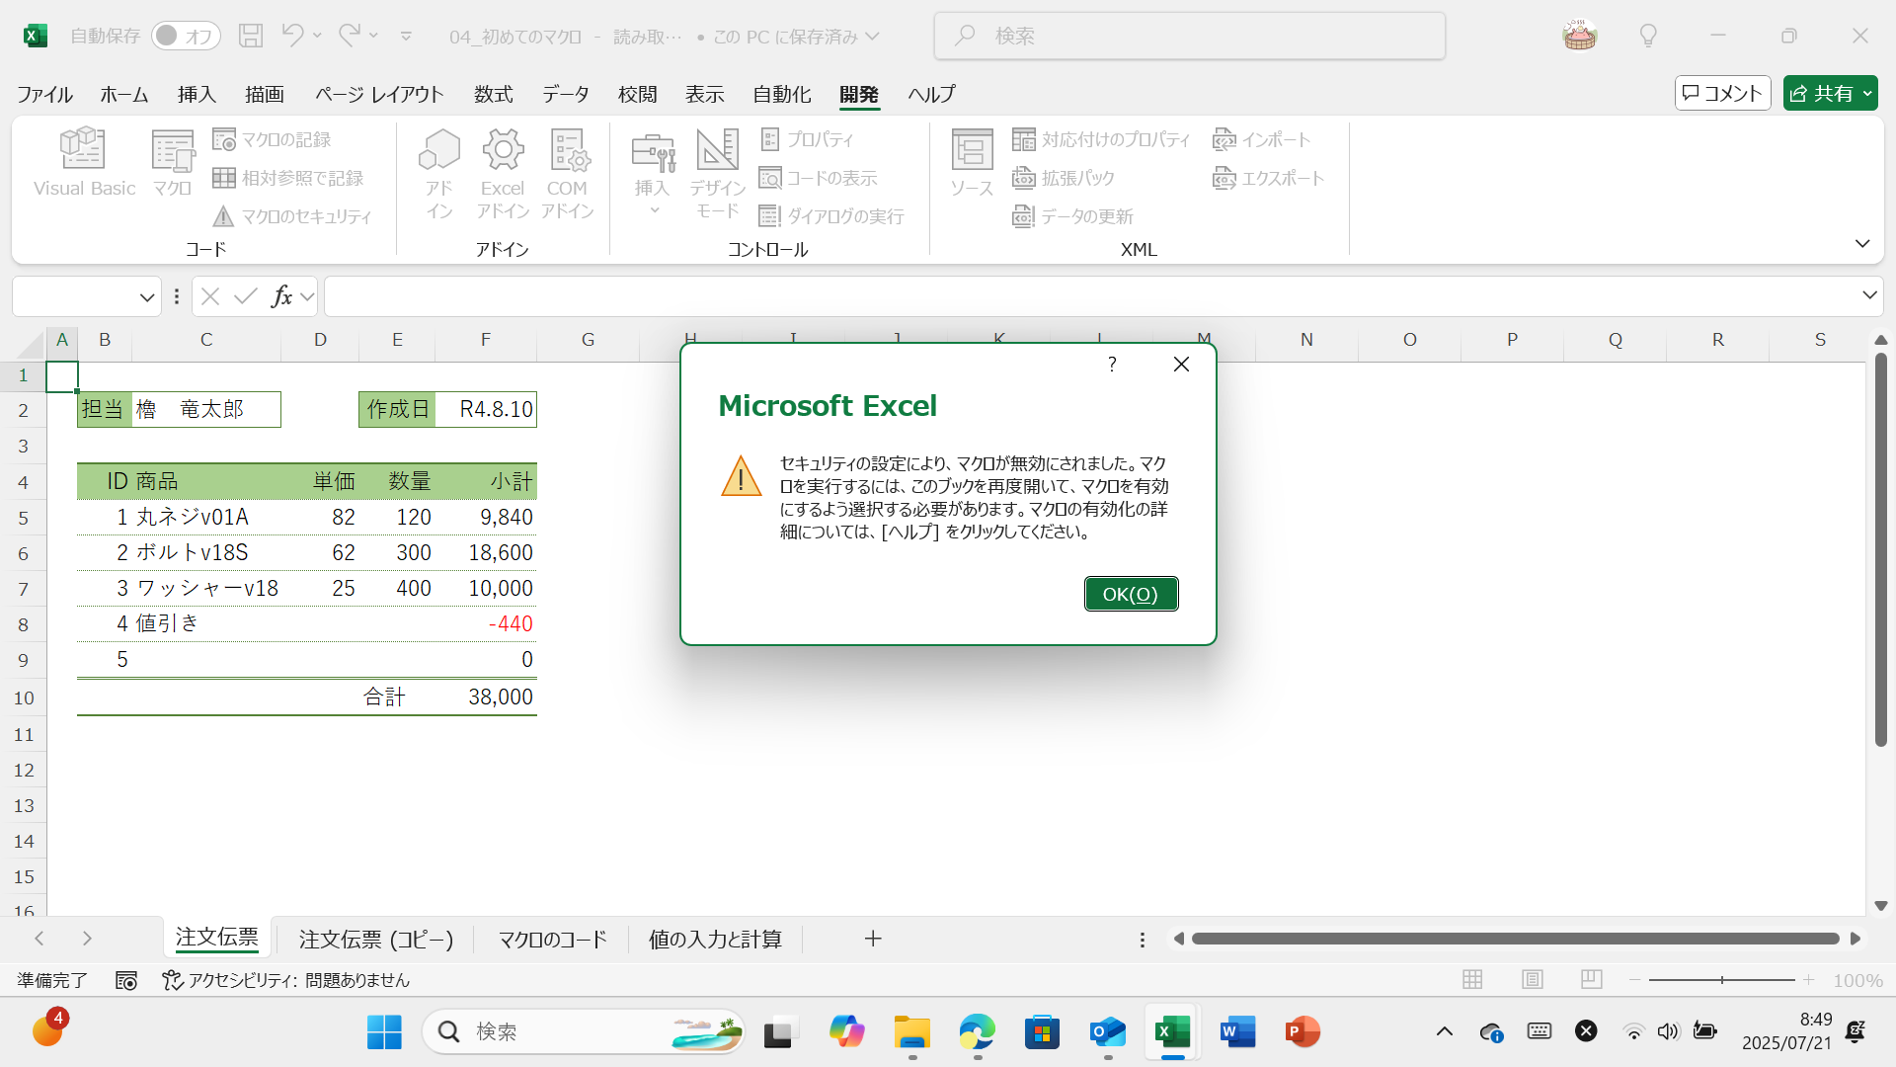
Task: Click OK in the macro warning dialog
Action: point(1131,594)
